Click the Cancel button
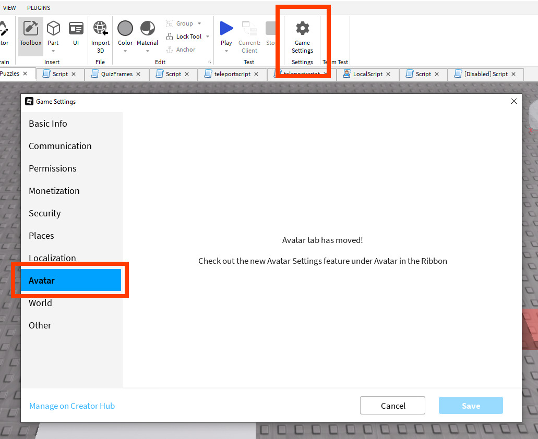The image size is (538, 439). pyautogui.click(x=392, y=406)
